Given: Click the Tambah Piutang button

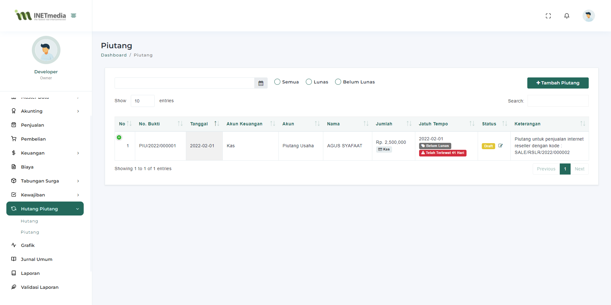Looking at the screenshot, I should point(558,83).
